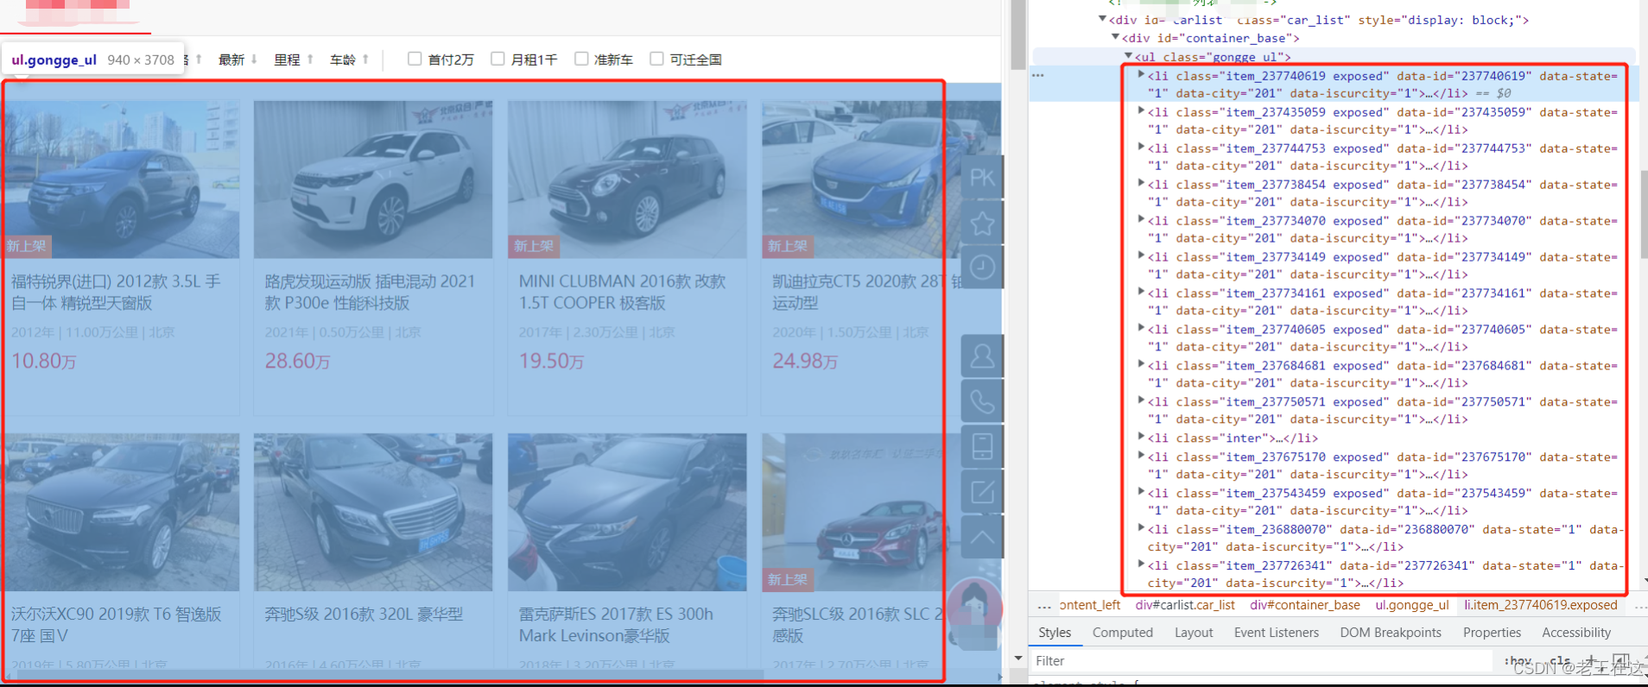1648x687 pixels.
Task: Open MINI CLUBMAN car photo
Action: tap(627, 180)
